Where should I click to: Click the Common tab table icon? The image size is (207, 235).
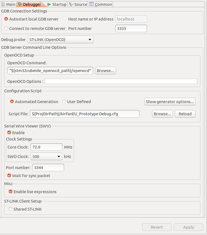click(91, 4)
